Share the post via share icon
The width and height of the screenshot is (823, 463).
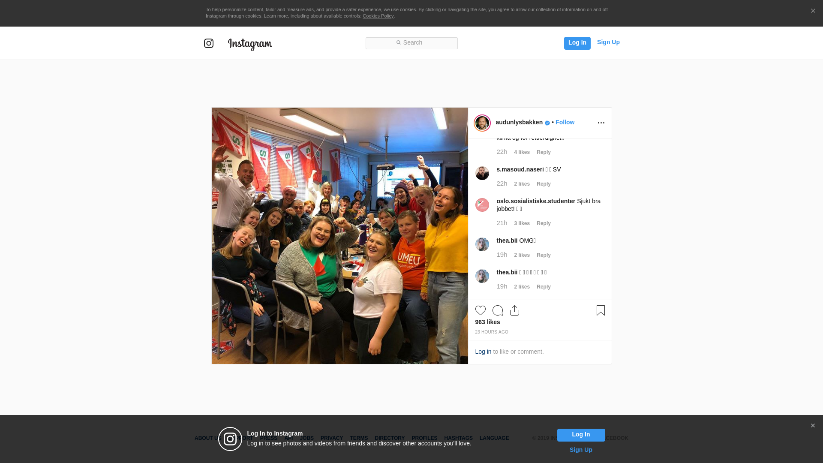[515, 310]
